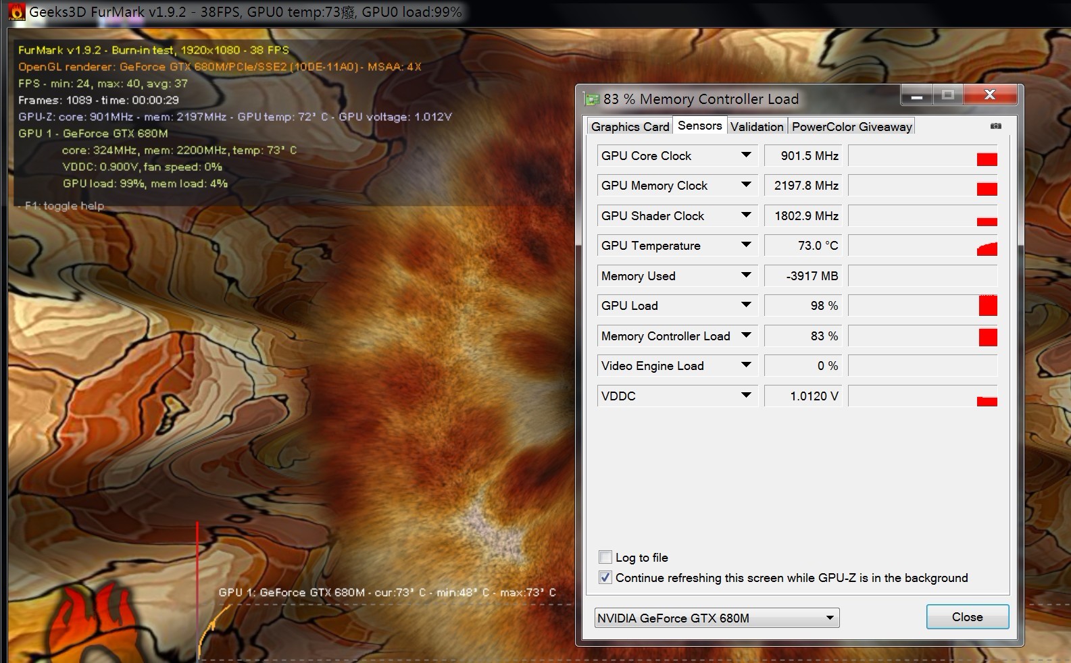
Task: Click the -3917 MB memory used value
Action: (x=803, y=275)
